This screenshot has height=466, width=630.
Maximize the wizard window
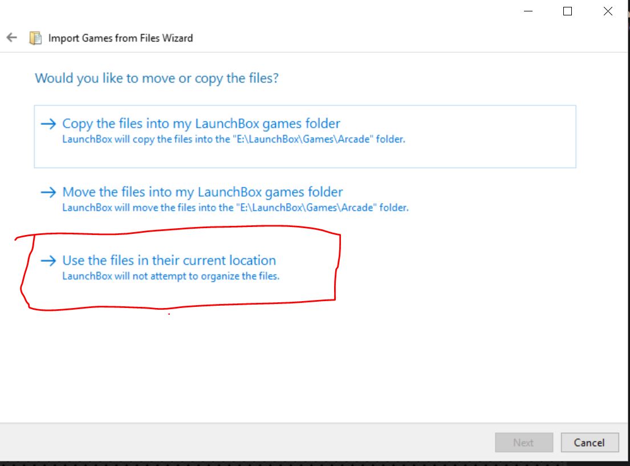567,11
